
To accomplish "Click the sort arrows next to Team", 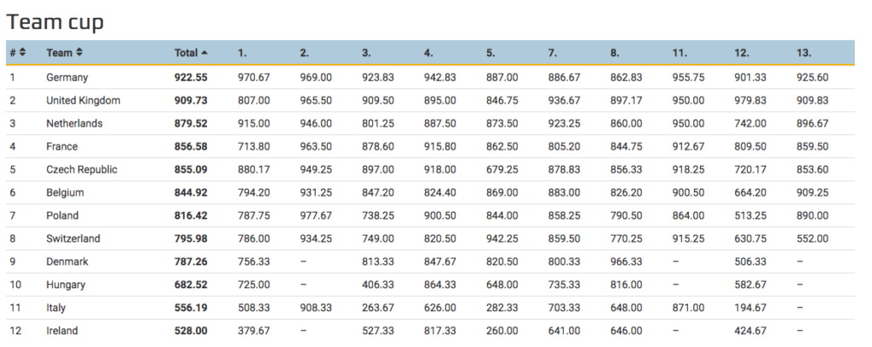I will [x=79, y=53].
